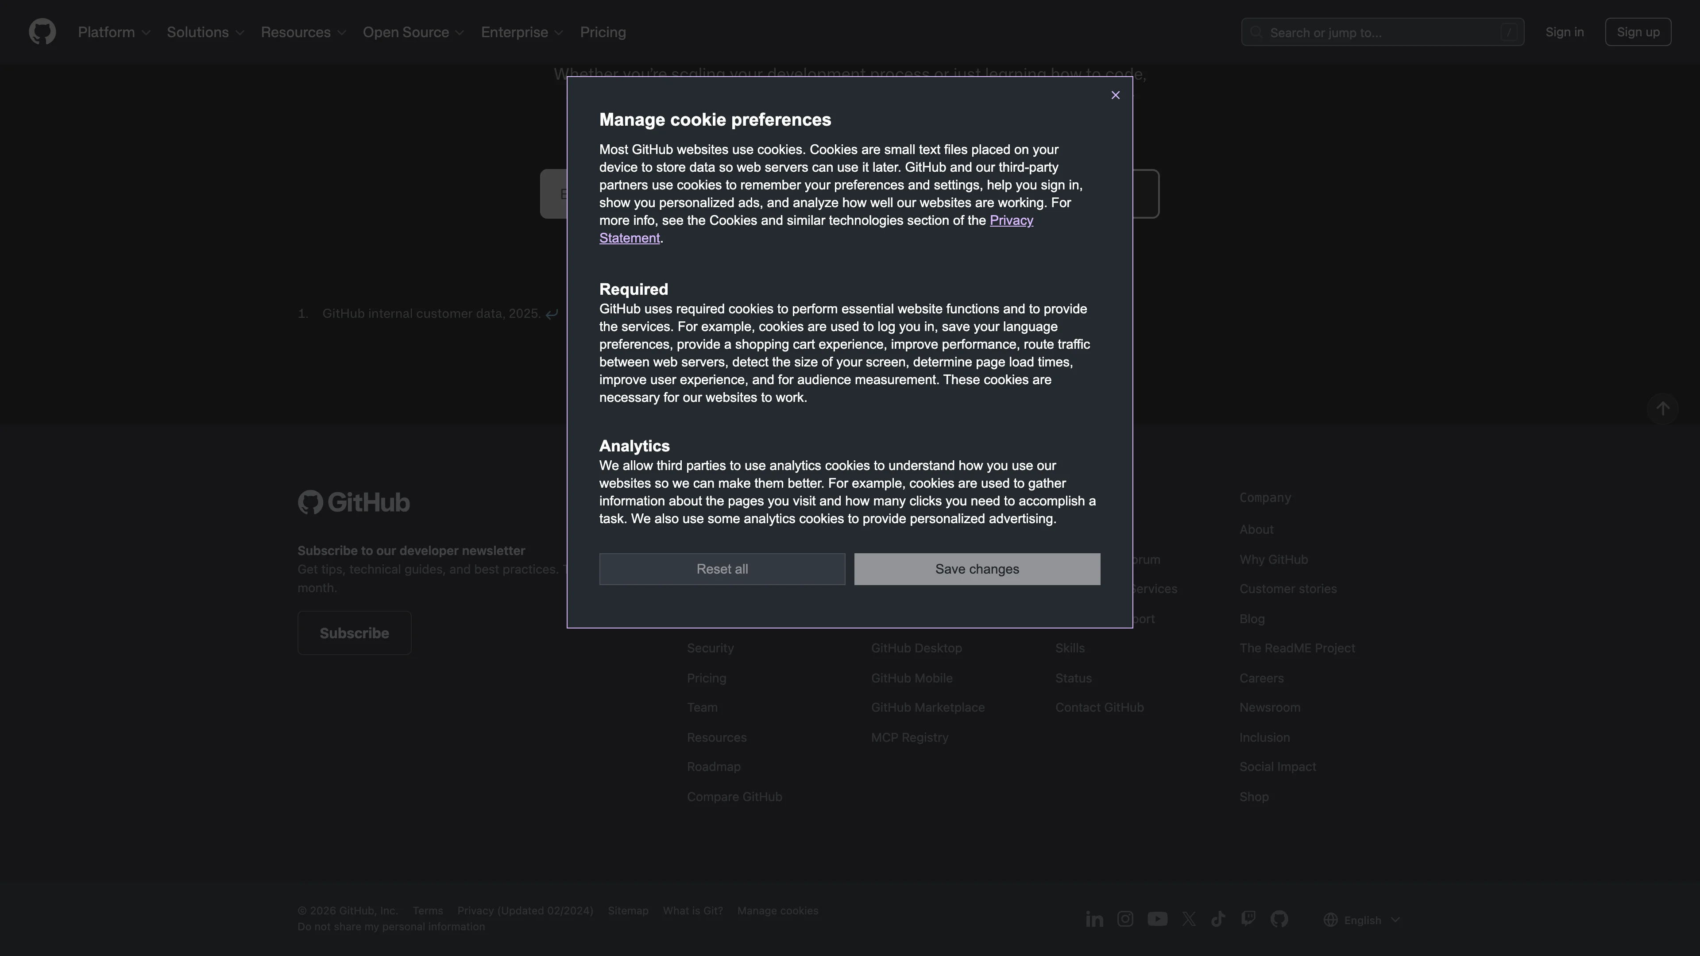1700x956 pixels.
Task: Click Manage cookies in footer
Action: pos(778,911)
